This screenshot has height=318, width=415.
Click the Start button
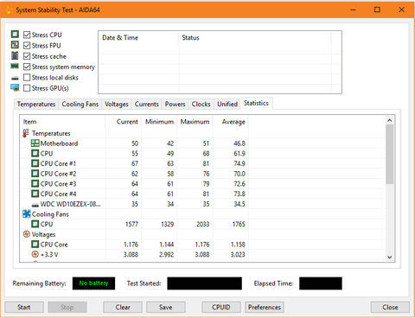pyautogui.click(x=24, y=308)
